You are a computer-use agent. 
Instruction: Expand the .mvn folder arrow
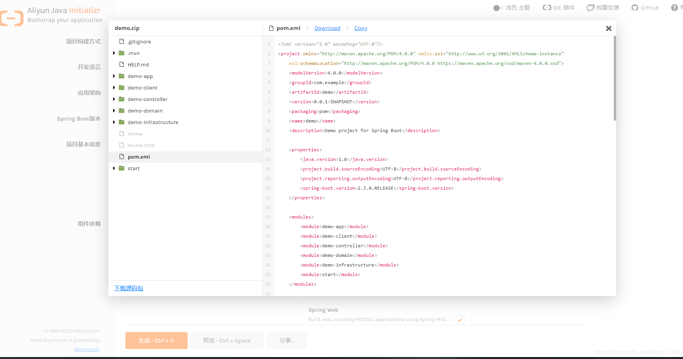point(114,53)
